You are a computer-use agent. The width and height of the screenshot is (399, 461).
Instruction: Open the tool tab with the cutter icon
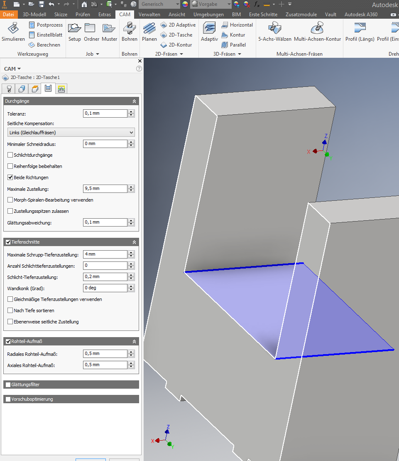[x=9, y=89]
